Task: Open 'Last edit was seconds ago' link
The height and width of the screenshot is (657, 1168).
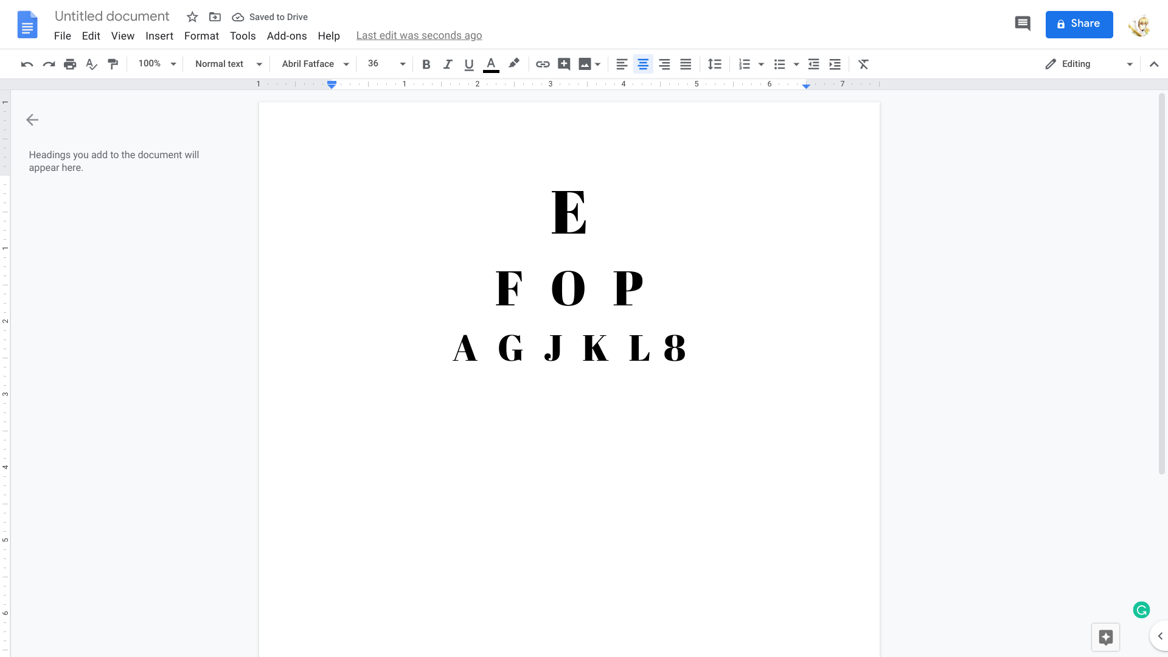Action: click(x=419, y=35)
